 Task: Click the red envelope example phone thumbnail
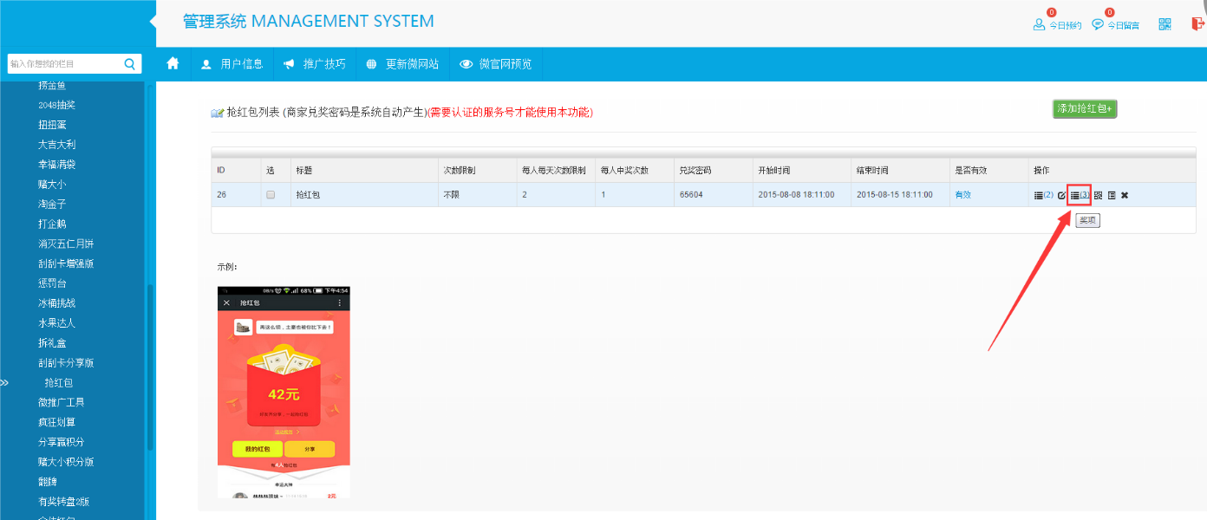(x=284, y=392)
